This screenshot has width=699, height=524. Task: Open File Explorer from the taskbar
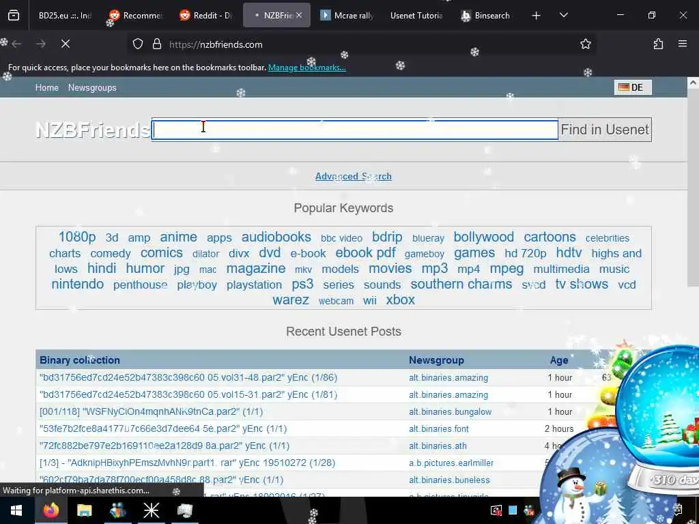[x=84, y=510]
